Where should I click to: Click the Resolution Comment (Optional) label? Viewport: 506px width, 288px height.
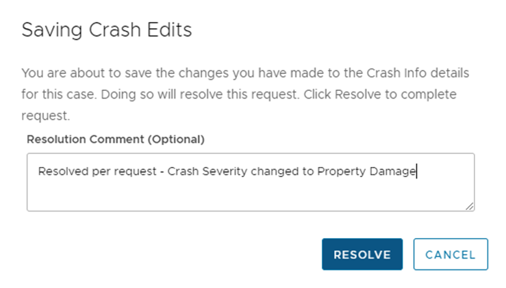116,140
